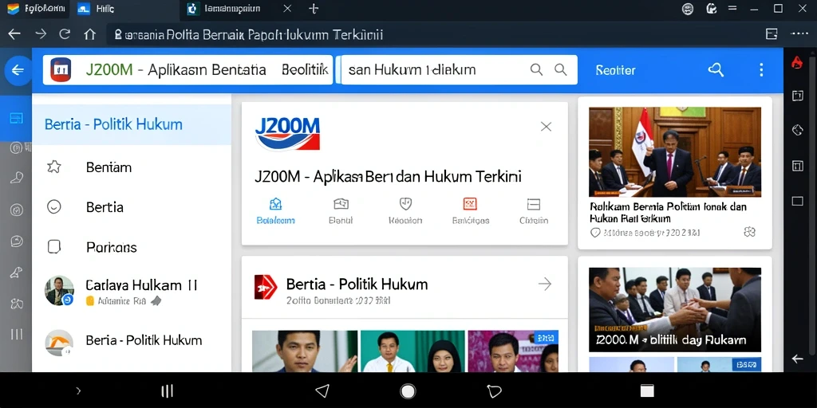Select the Citatiin tab on J200M card
817x408 pixels.
point(534,211)
